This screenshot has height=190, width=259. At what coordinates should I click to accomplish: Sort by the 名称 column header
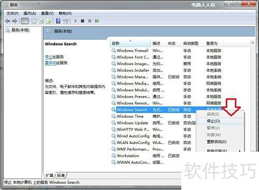pyautogui.click(x=130, y=43)
